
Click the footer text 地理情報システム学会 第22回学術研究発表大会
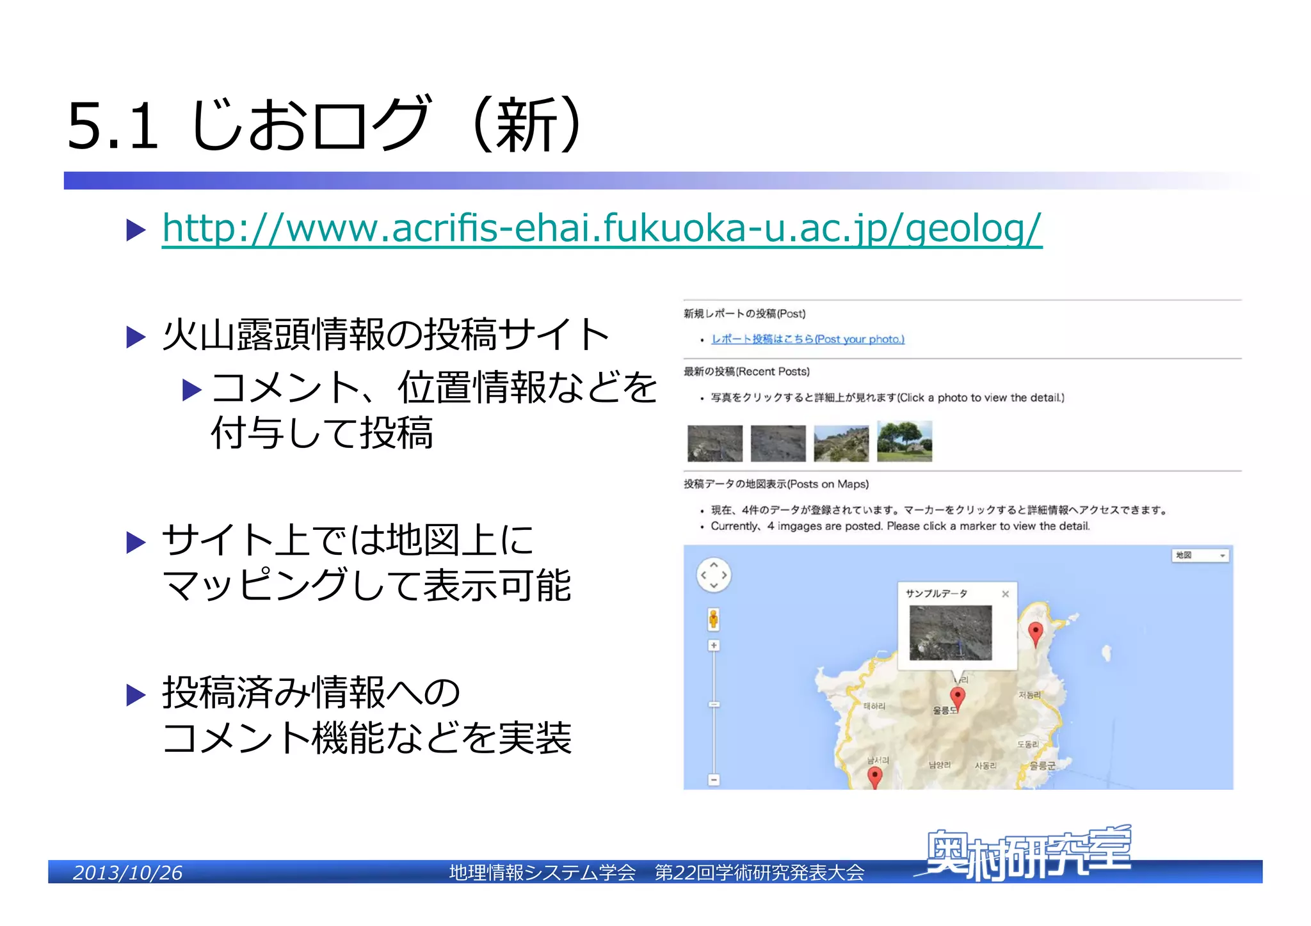point(657,873)
